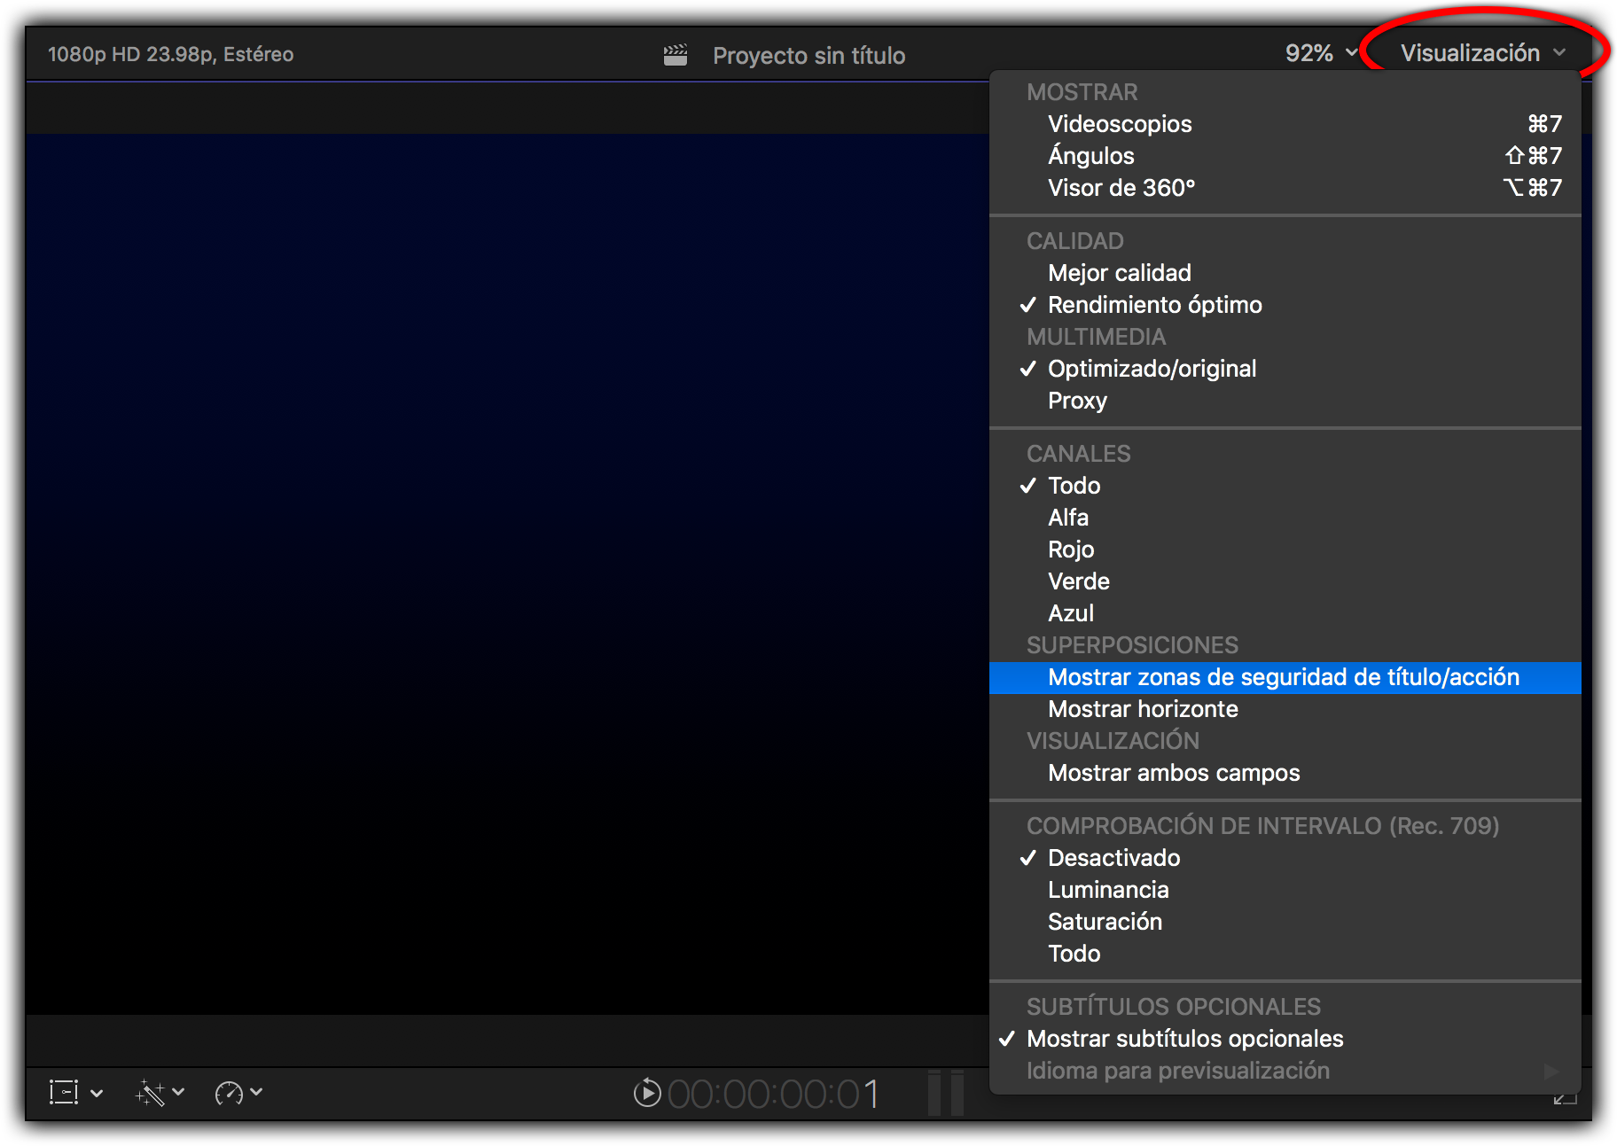Show the Alfa channel
Image resolution: width=1617 pixels, height=1146 pixels.
[1067, 518]
